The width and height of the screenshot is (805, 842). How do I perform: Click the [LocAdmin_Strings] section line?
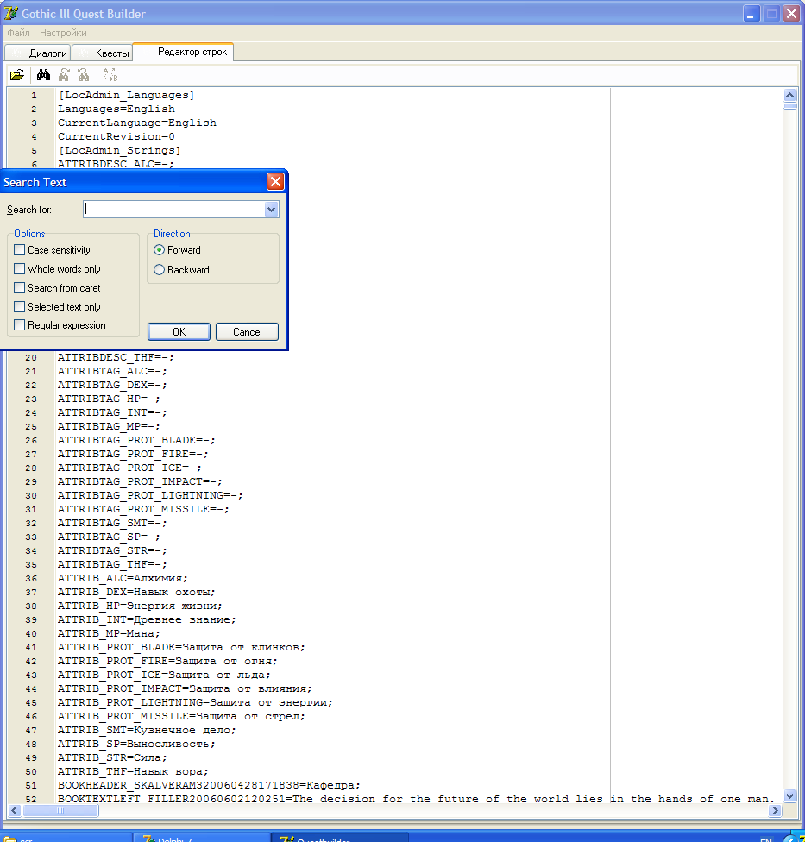point(119,150)
